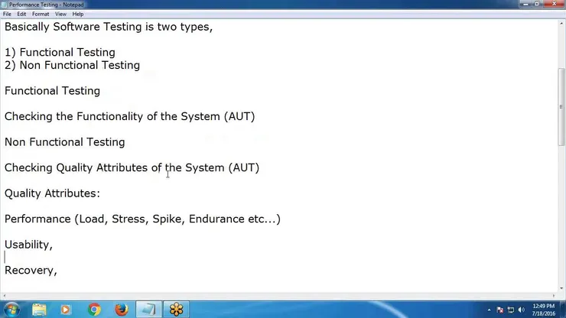Open the Help menu
Screen dimensions: 566x318
tap(77, 14)
